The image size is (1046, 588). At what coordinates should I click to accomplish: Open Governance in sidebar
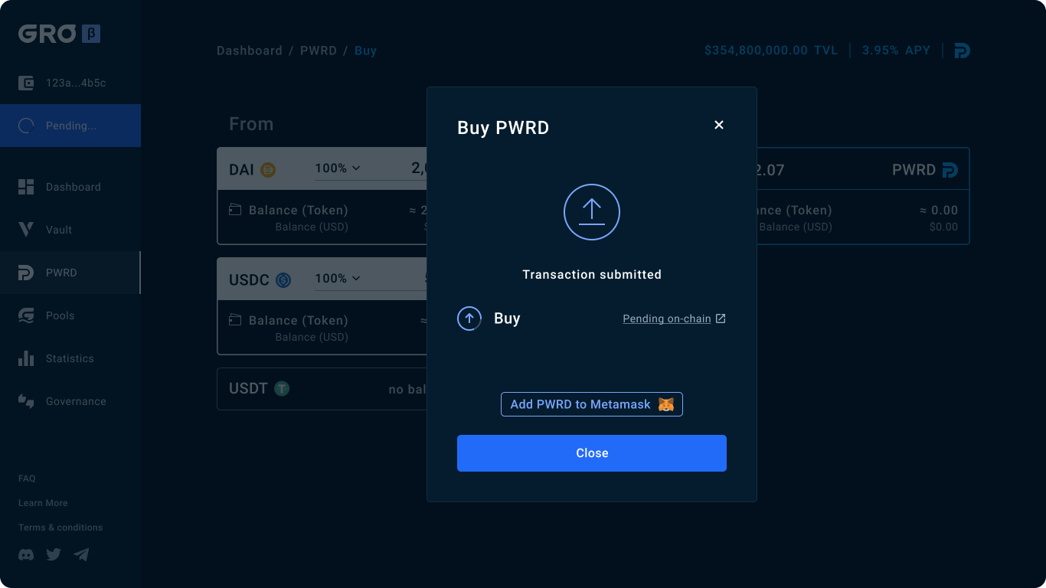point(70,401)
